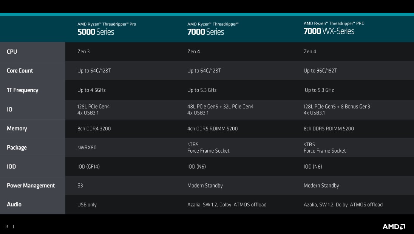This screenshot has width=414, height=234.
Task: Select the Power Management row label
Action: [31, 186]
